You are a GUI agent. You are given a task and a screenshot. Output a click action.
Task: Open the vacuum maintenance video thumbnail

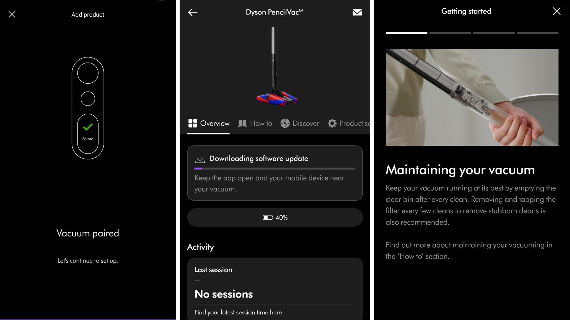click(x=472, y=97)
